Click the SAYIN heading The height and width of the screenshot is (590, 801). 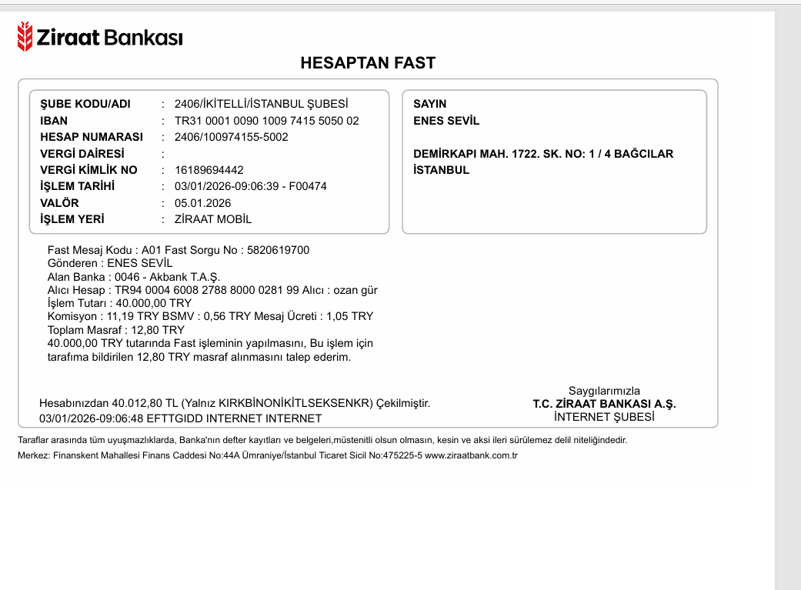coord(429,104)
